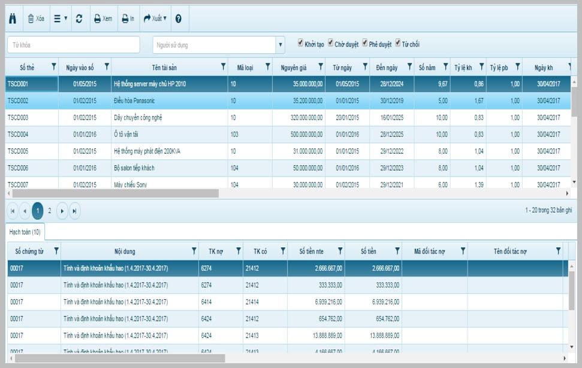Select the Ô tô vận tải row
Image resolution: width=582 pixels, height=368 pixels.
click(288, 134)
